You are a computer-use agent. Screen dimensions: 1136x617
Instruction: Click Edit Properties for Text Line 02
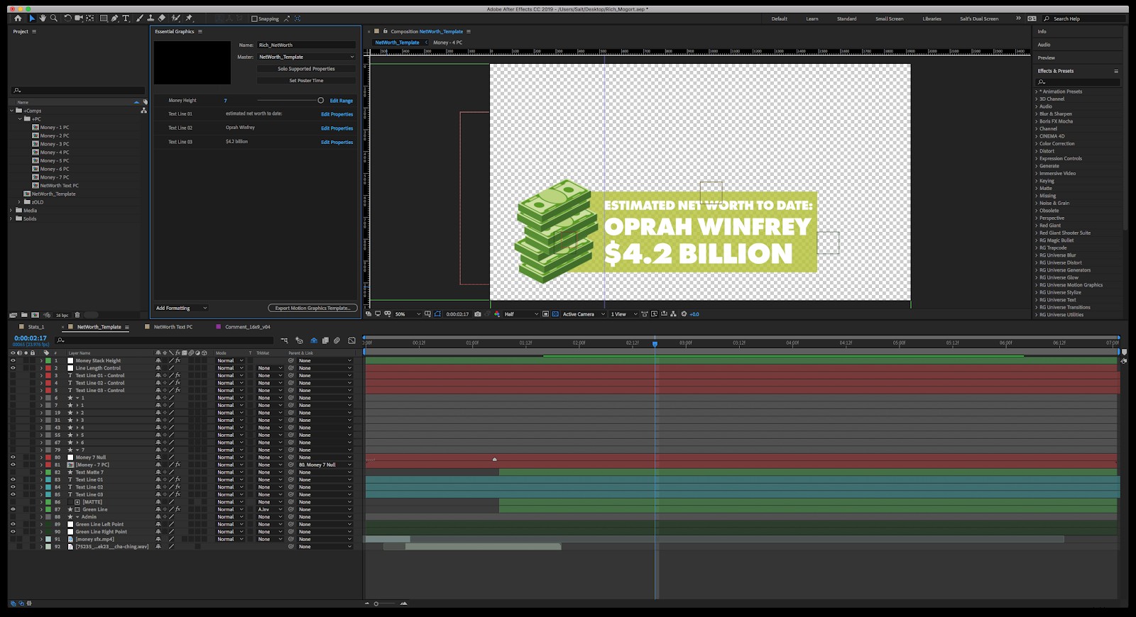coord(337,128)
